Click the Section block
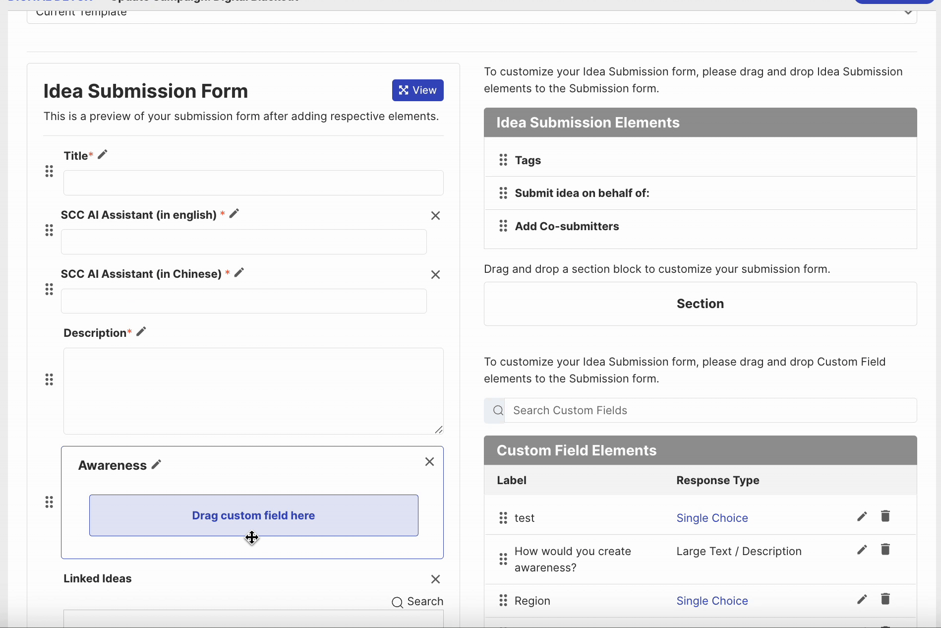 700,304
